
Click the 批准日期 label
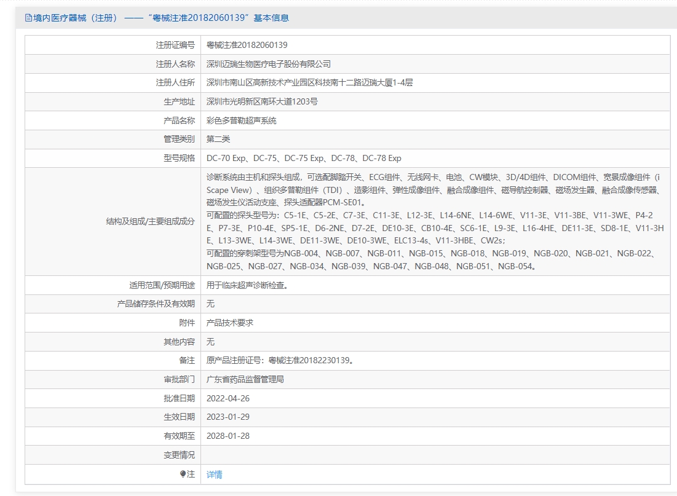179,398
